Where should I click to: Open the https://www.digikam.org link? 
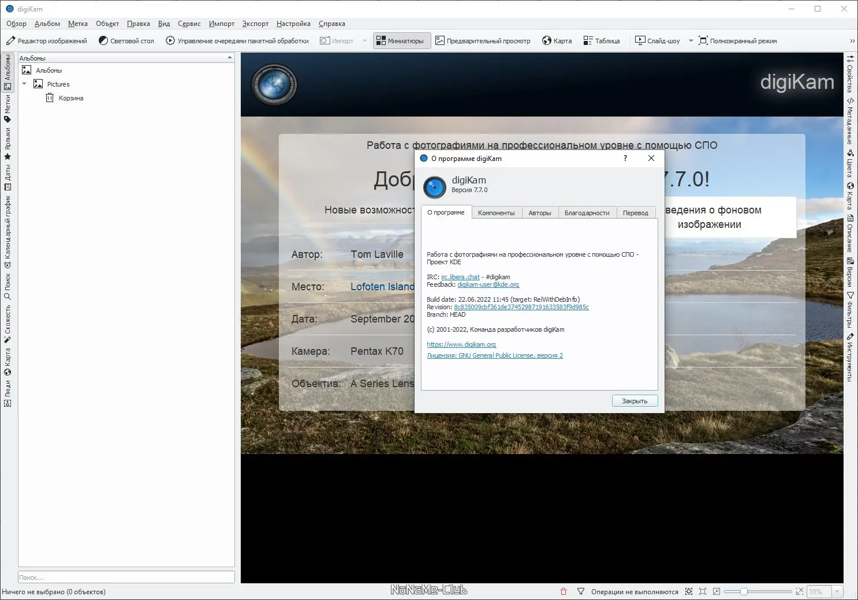(461, 344)
